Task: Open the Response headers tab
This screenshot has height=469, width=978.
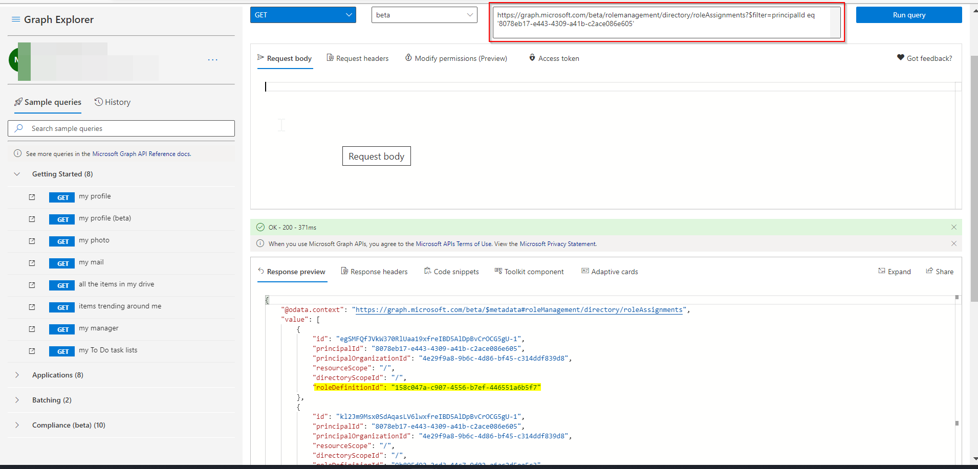Action: 375,272
